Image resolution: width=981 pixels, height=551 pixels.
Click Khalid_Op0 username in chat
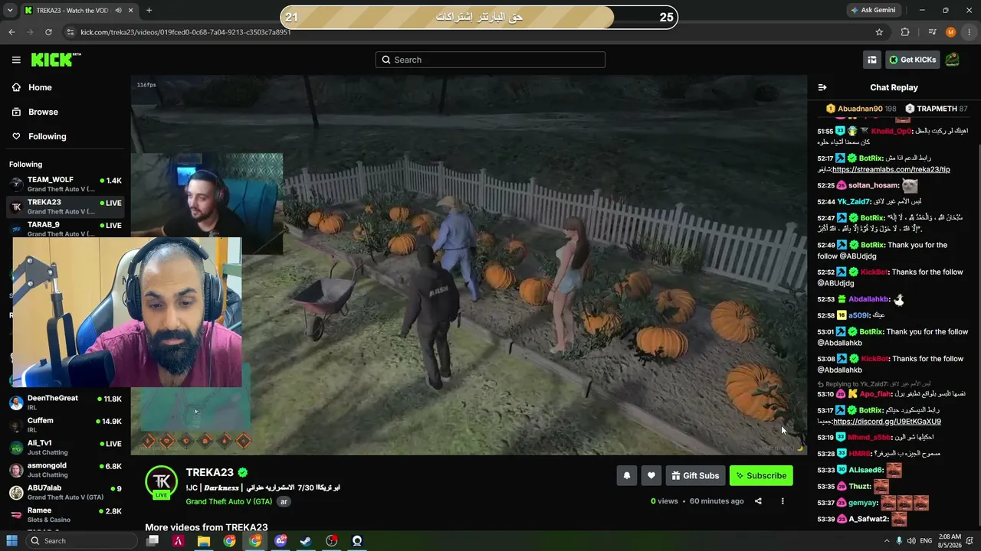[891, 131]
